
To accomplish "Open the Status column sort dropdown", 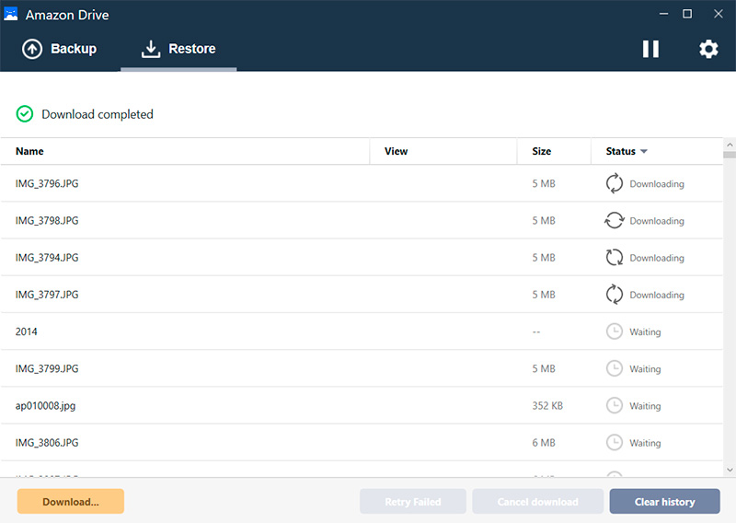I will click(x=644, y=152).
